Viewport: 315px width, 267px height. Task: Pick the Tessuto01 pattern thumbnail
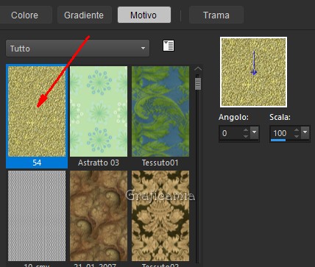coord(160,111)
